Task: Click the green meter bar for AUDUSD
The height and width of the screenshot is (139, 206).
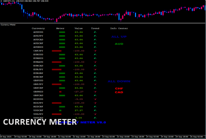Action: point(62,32)
